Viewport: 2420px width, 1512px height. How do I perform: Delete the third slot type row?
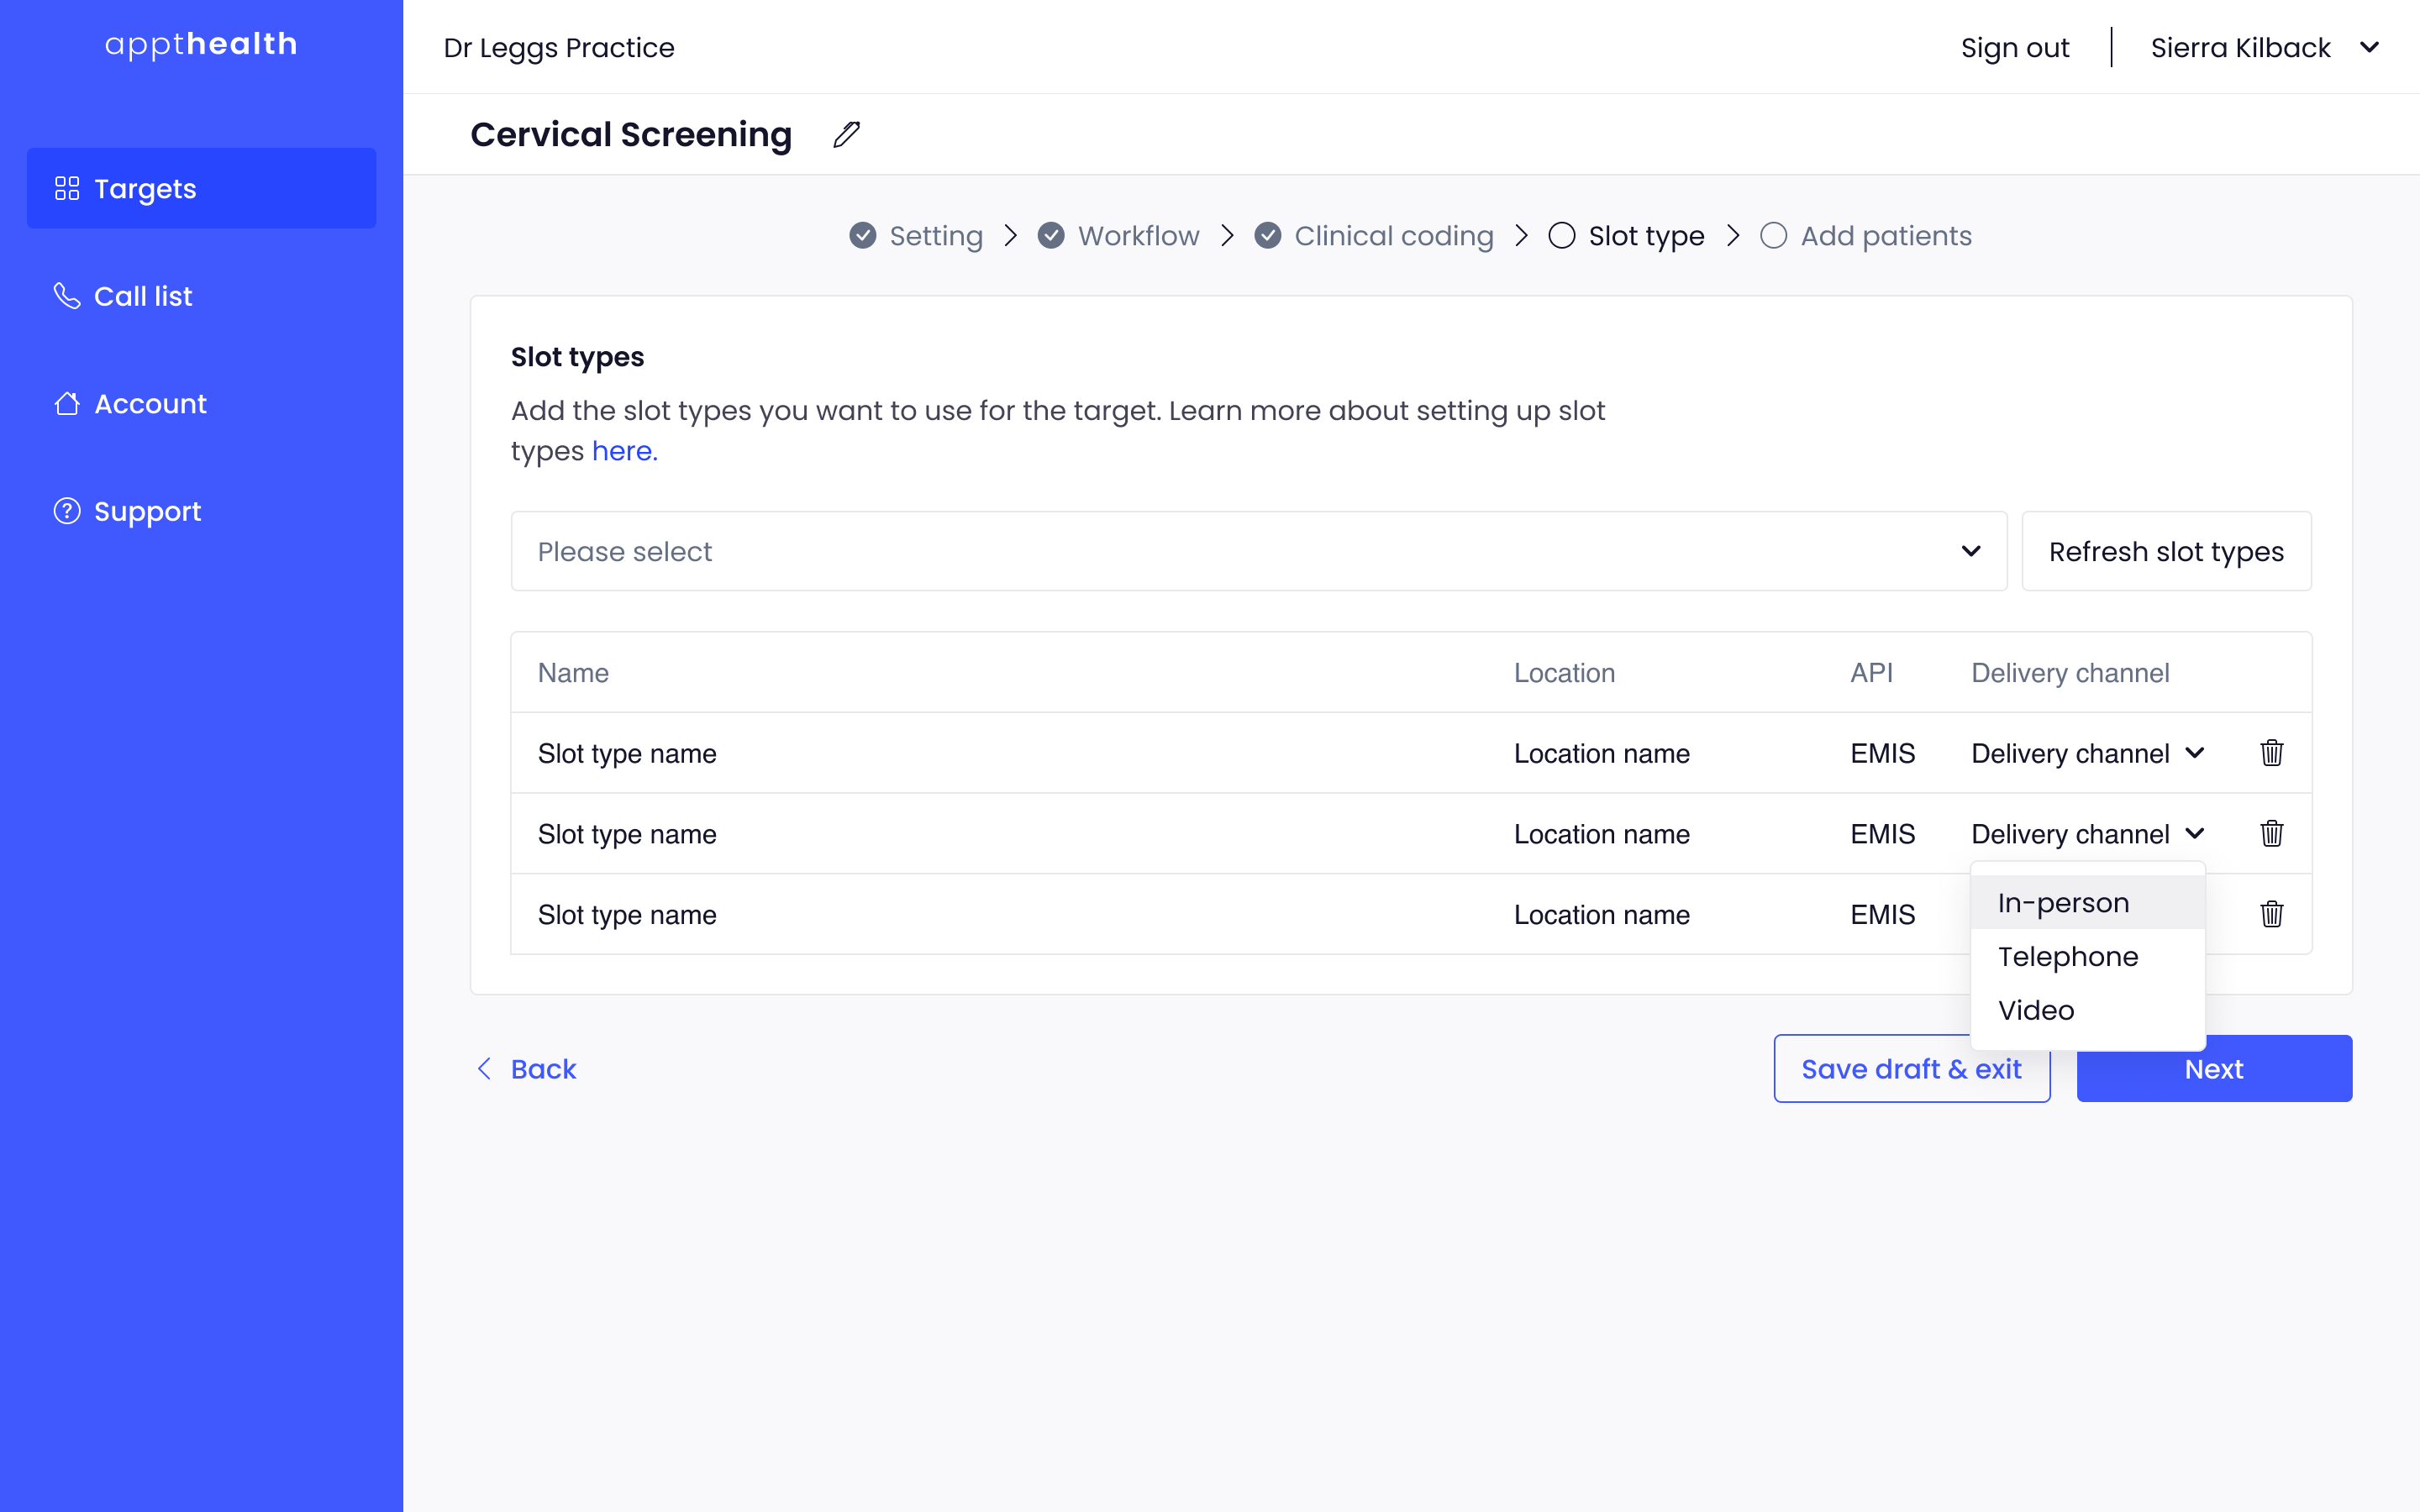[x=2271, y=914]
